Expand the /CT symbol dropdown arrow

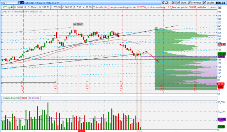point(19,2)
